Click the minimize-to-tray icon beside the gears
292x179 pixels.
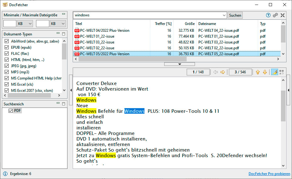pyautogui.click(x=282, y=15)
